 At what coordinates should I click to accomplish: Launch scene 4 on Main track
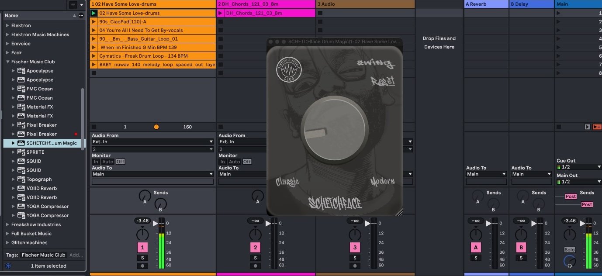point(558,39)
